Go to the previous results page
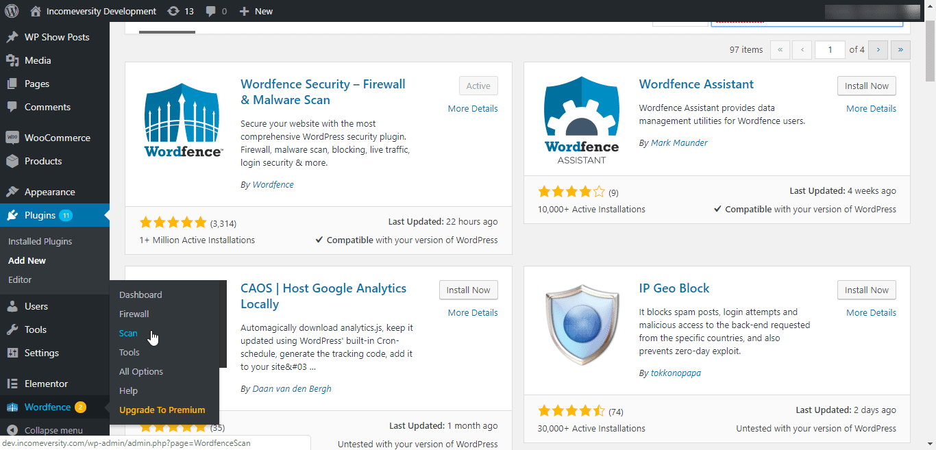 802,49
